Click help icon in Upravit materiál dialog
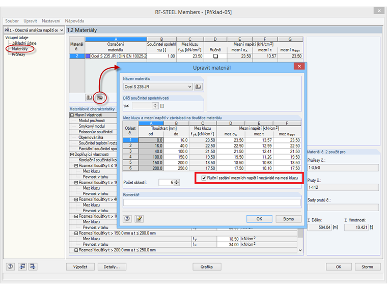 (127, 218)
